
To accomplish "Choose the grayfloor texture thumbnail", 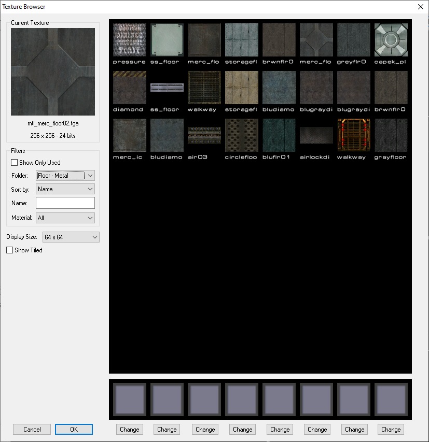I will pyautogui.click(x=391, y=135).
